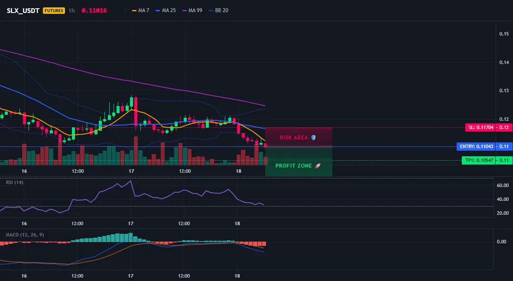The width and height of the screenshot is (513, 281).
Task: Click the SLX_USDT symbol name
Action: click(23, 10)
